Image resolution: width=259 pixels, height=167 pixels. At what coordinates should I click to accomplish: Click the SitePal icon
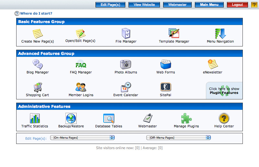point(166,87)
